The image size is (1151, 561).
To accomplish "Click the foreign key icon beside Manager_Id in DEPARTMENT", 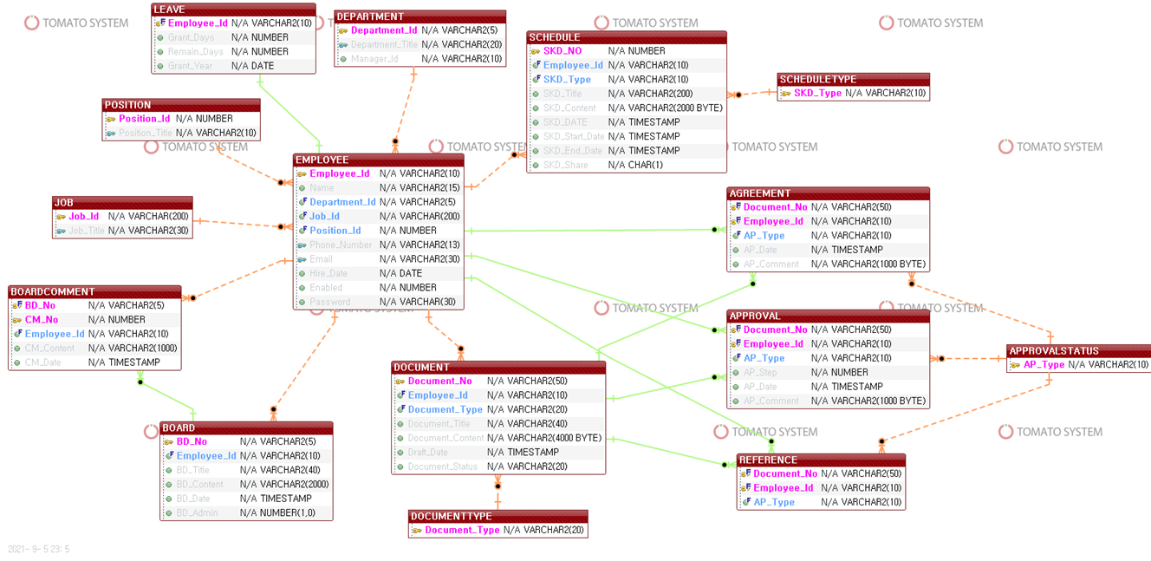I will [x=345, y=59].
